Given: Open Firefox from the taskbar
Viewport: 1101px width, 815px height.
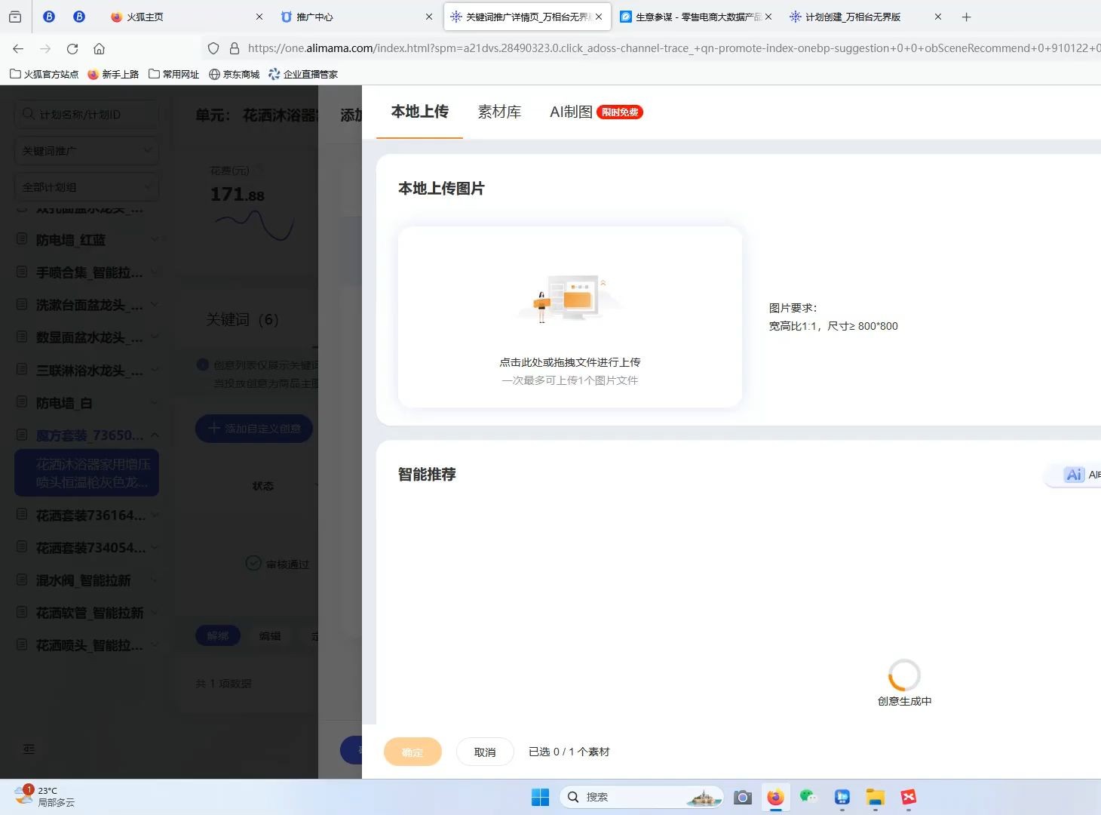Looking at the screenshot, I should click(776, 797).
